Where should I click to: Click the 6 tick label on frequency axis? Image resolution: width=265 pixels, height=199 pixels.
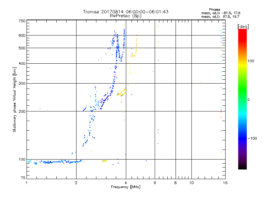pos(155,183)
